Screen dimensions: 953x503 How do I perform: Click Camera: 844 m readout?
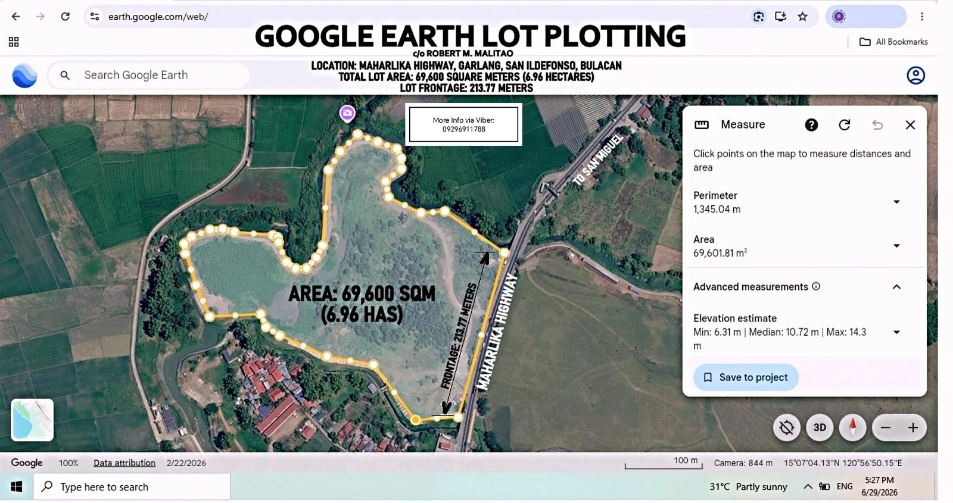point(743,463)
